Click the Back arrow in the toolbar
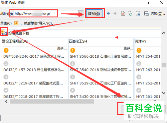Viewport: 167px width, 123px height. pyautogui.click(x=109, y=13)
